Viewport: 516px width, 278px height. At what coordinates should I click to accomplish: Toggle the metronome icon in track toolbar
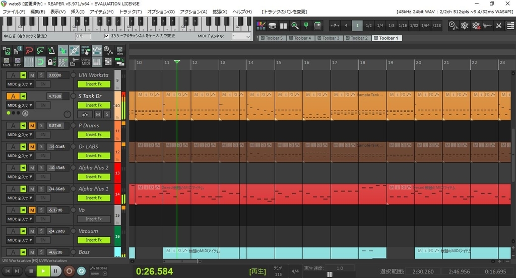[x=51, y=51]
